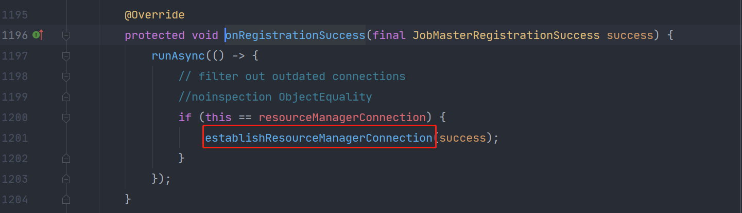Click line number 1195 in gutter
This screenshot has height=213, width=742.
coord(14,15)
